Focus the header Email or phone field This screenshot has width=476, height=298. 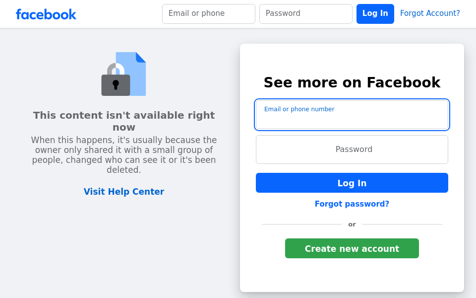pyautogui.click(x=208, y=14)
